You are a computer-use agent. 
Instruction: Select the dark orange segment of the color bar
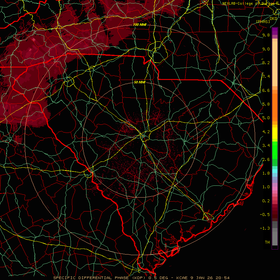click(x=275, y=107)
